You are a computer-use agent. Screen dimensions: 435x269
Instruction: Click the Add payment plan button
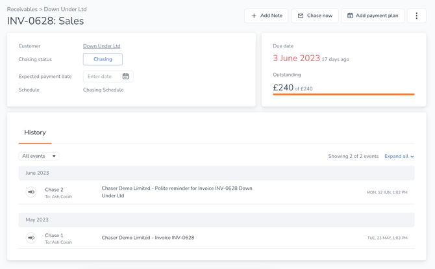click(x=373, y=16)
